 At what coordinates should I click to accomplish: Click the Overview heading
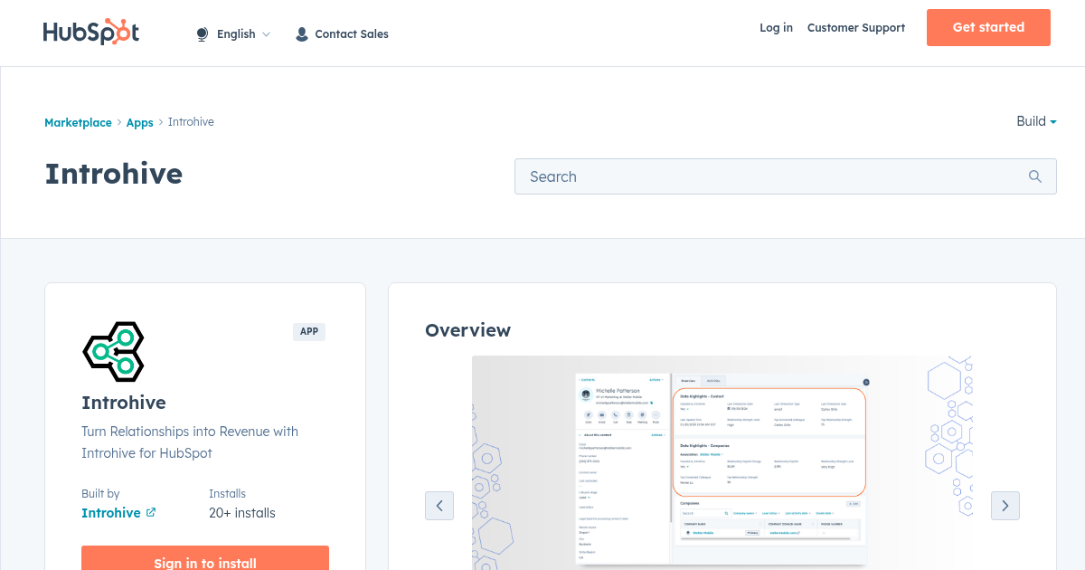467,330
